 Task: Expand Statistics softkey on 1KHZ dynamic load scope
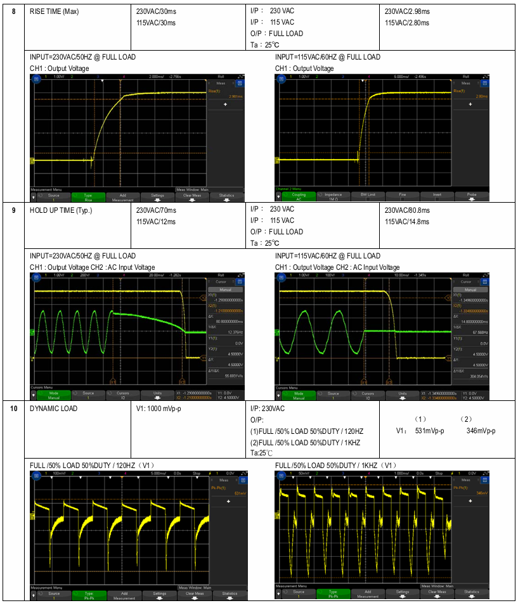472,593
